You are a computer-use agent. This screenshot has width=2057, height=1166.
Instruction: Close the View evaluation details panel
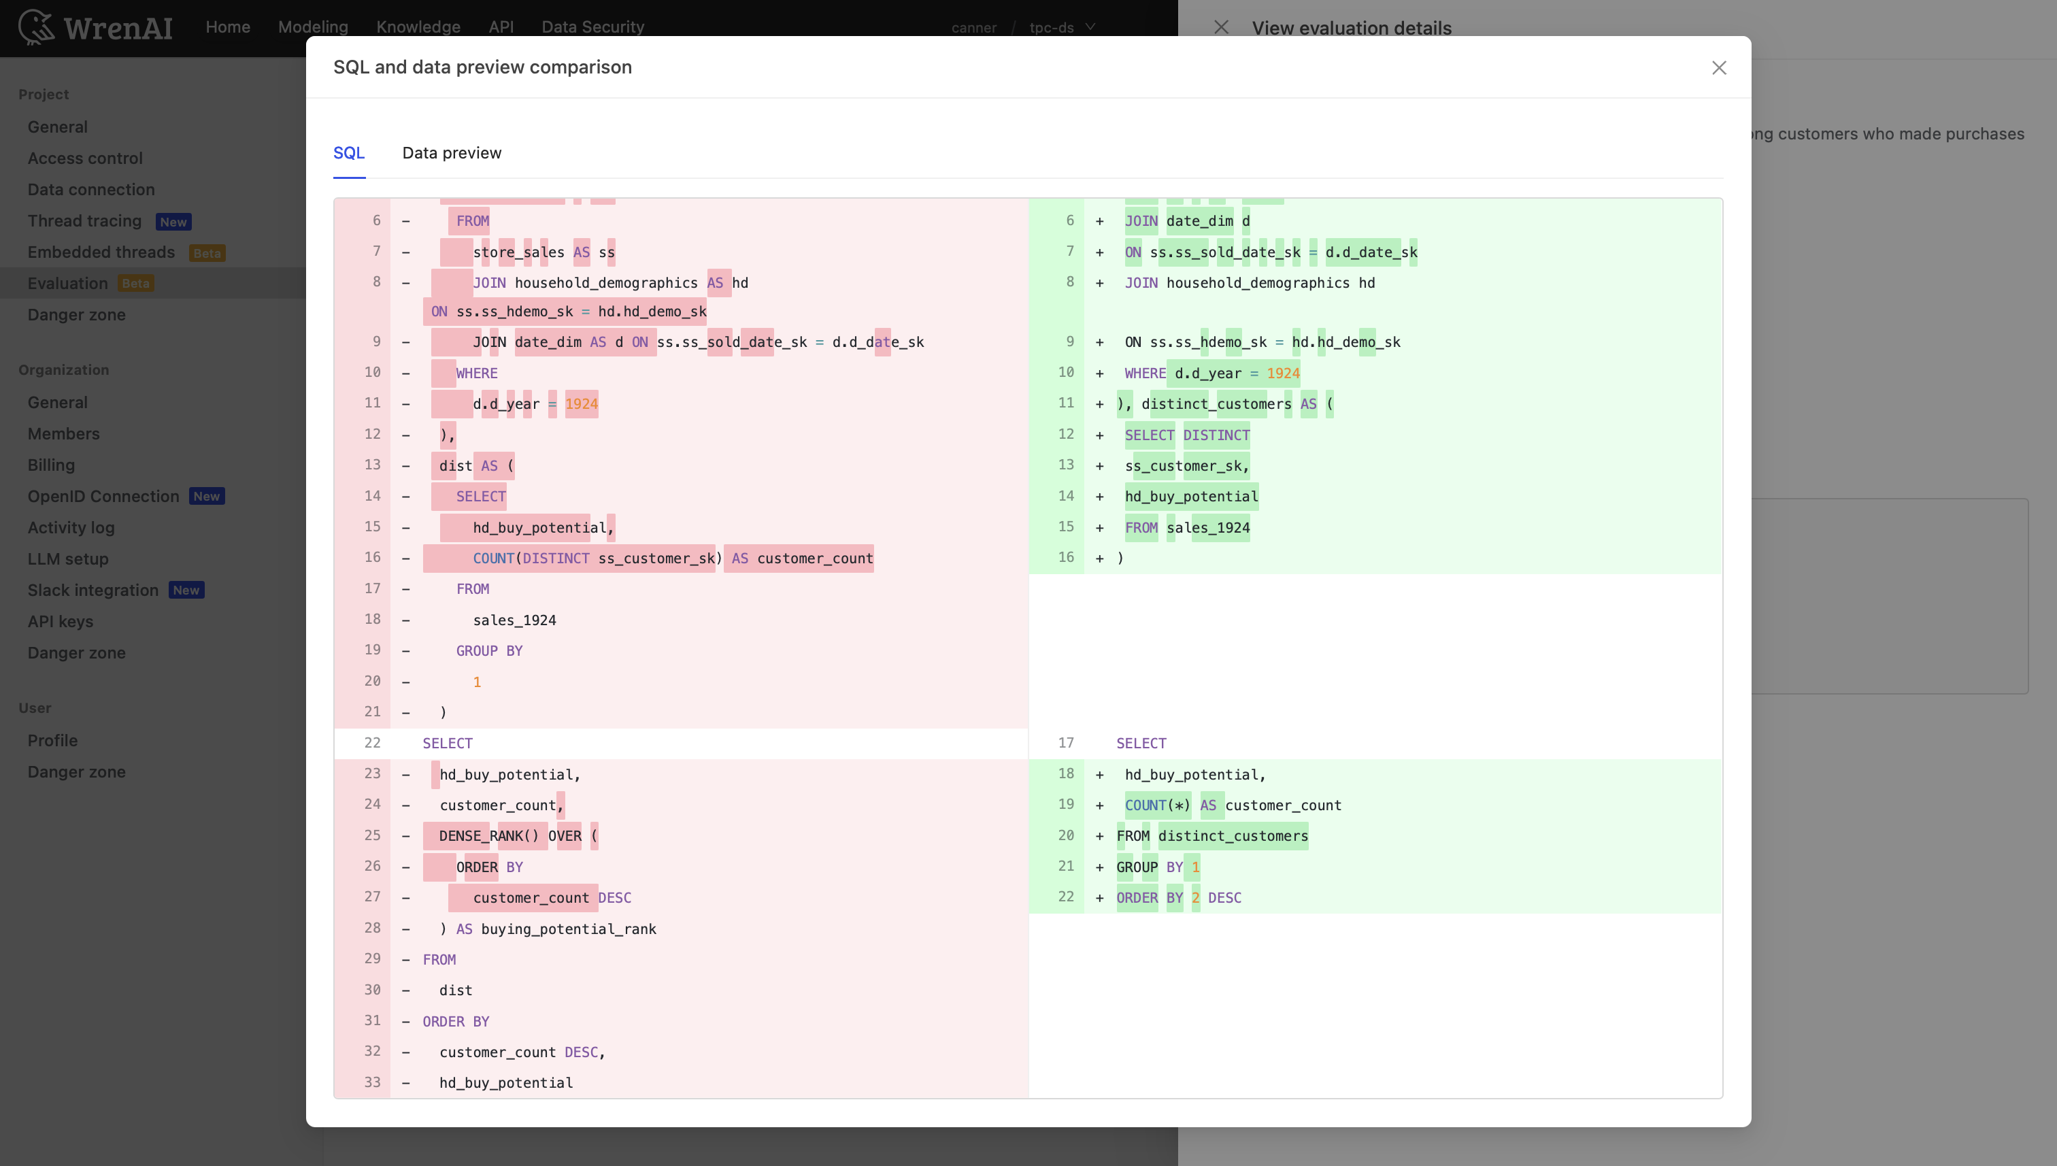coord(1221,27)
